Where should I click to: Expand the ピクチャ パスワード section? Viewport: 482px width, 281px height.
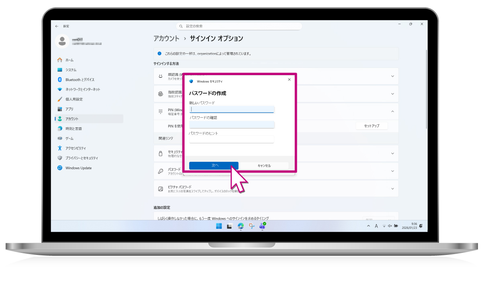392,189
